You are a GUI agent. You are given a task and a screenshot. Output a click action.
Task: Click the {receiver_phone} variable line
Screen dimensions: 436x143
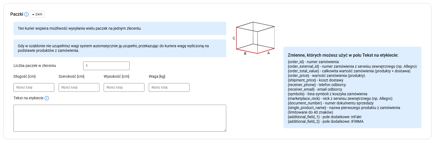[x=317, y=85]
